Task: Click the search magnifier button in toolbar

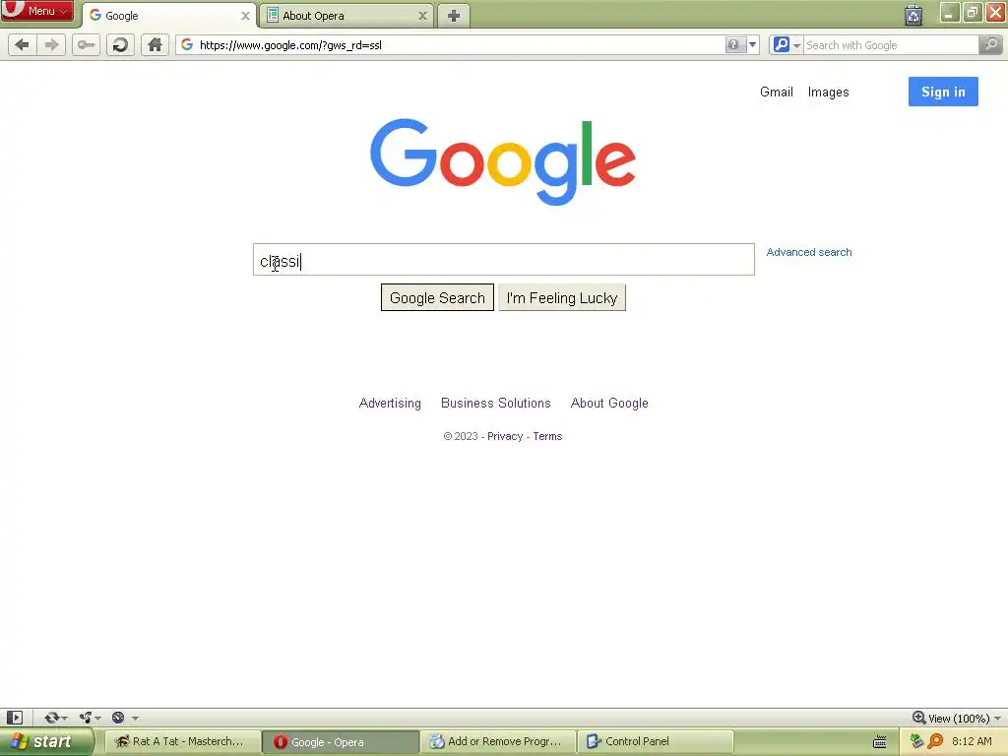Action: 990,45
